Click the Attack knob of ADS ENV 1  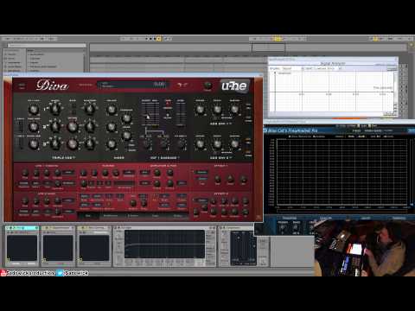click(x=200, y=109)
